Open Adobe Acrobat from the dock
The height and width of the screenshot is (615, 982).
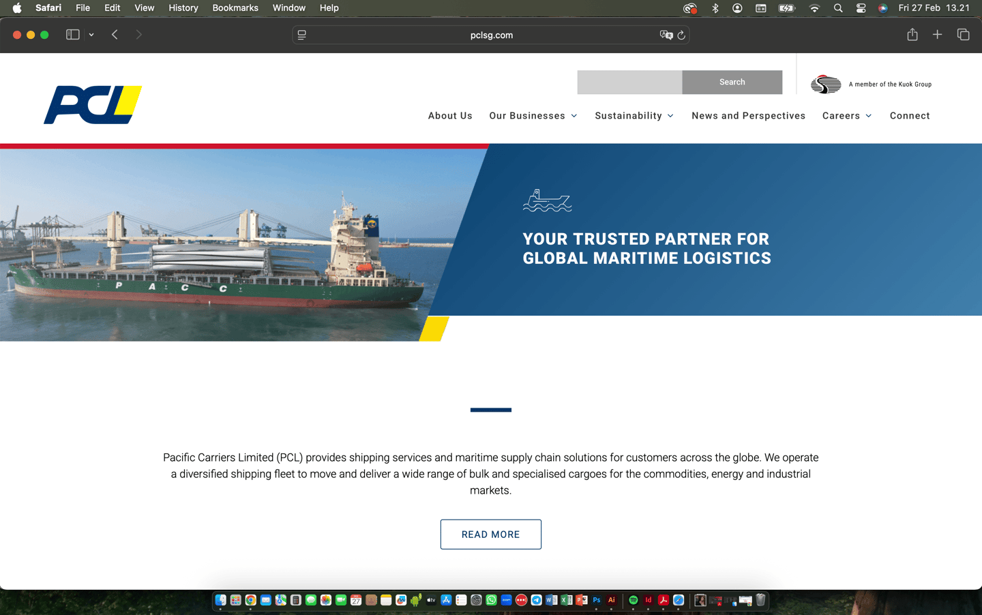(664, 600)
